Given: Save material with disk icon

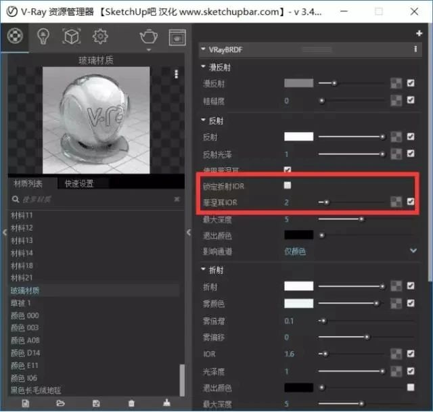Looking at the screenshot, I should [96, 403].
